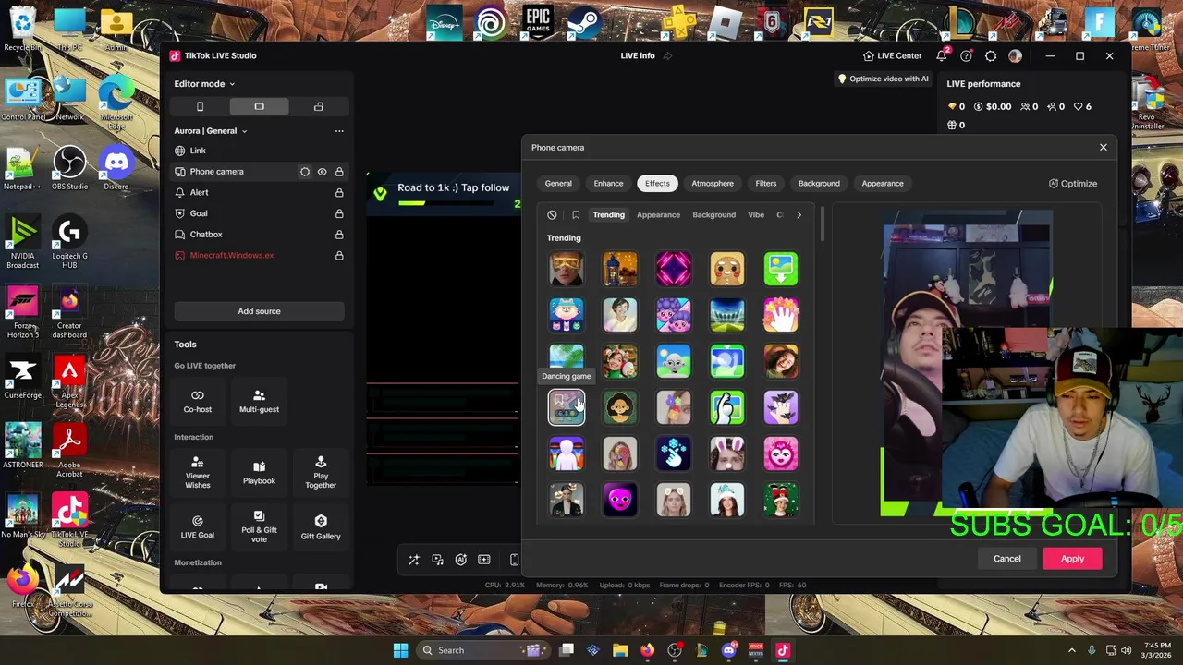
Task: Select the gingerbread man effect
Action: pyautogui.click(x=727, y=269)
